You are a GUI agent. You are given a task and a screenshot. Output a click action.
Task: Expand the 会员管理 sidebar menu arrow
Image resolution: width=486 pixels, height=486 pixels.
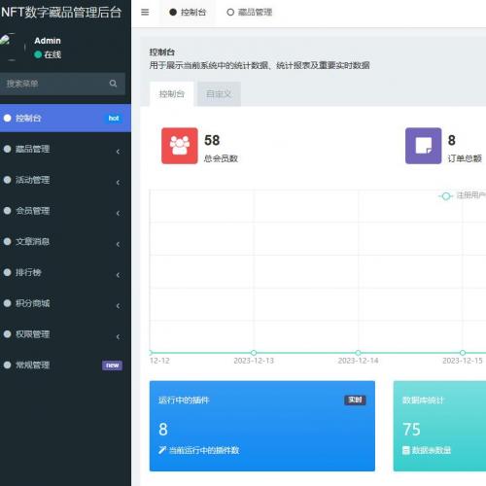(x=118, y=213)
